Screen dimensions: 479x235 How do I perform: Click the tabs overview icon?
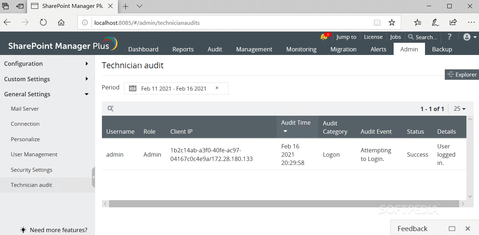[x=6, y=6]
